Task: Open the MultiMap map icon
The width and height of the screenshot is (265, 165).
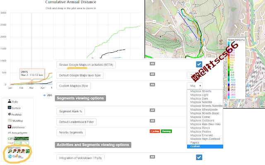Action: (10, 120)
